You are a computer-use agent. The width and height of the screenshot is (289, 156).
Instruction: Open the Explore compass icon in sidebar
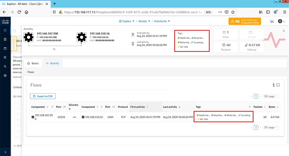coord(5,30)
